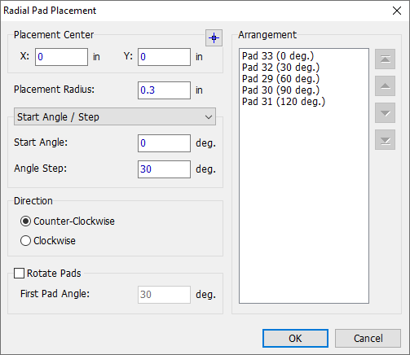410x355 pixels.
Task: Move selected pad to bottom of list
Action: [385, 139]
